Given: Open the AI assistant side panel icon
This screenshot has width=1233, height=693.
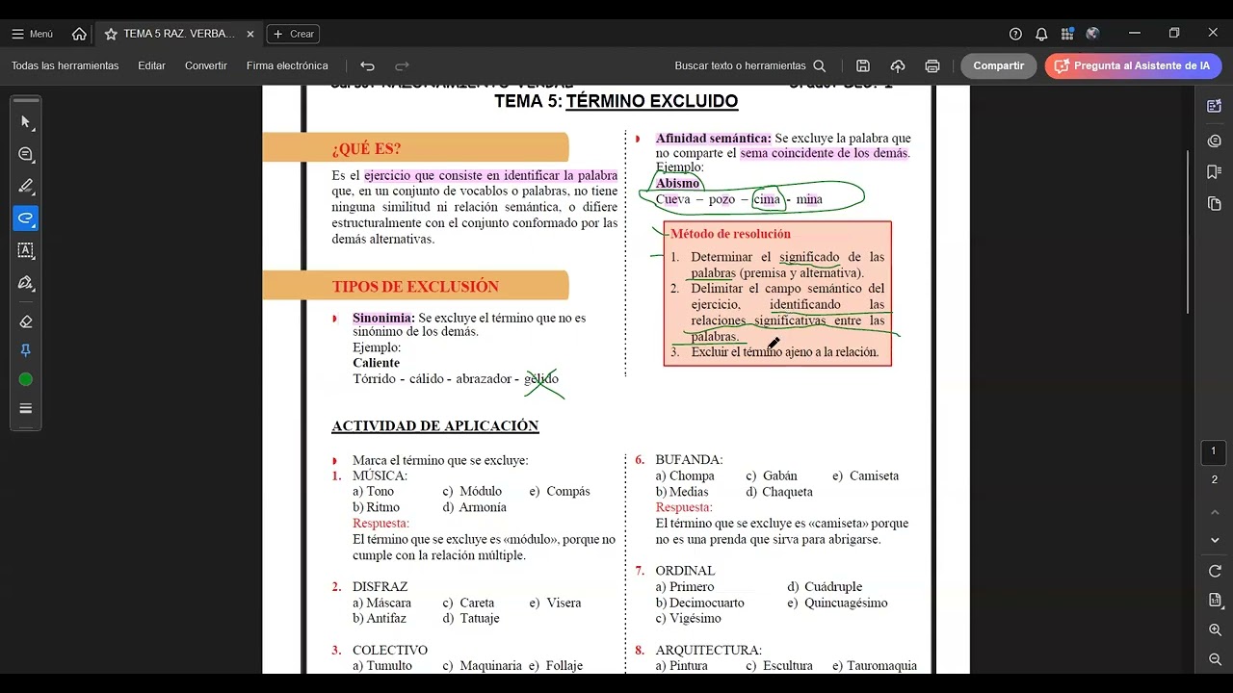Looking at the screenshot, I should 1215,106.
